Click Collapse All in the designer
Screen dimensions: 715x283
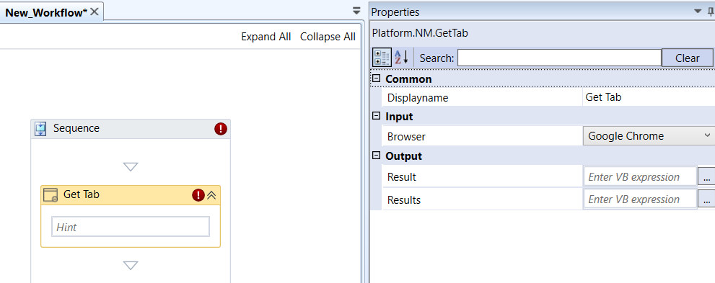(328, 37)
